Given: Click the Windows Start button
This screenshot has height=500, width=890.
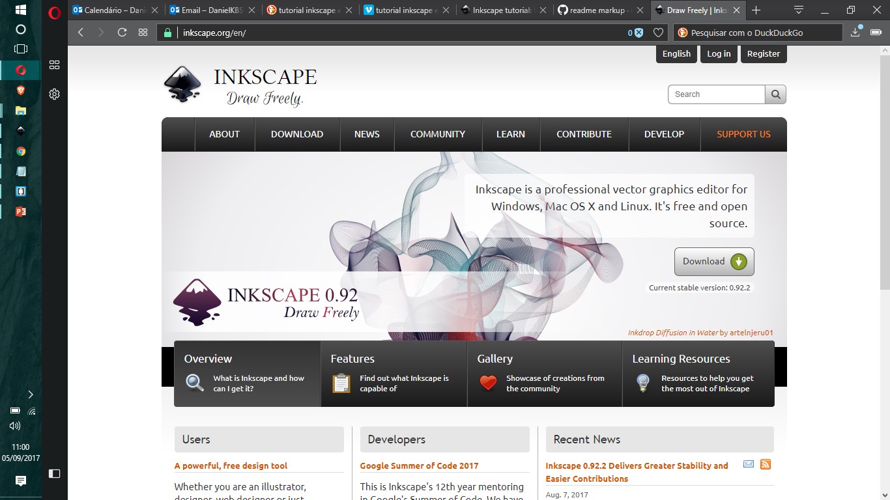Looking at the screenshot, I should coord(20,10).
